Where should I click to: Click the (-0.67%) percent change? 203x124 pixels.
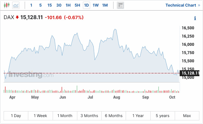(74, 17)
